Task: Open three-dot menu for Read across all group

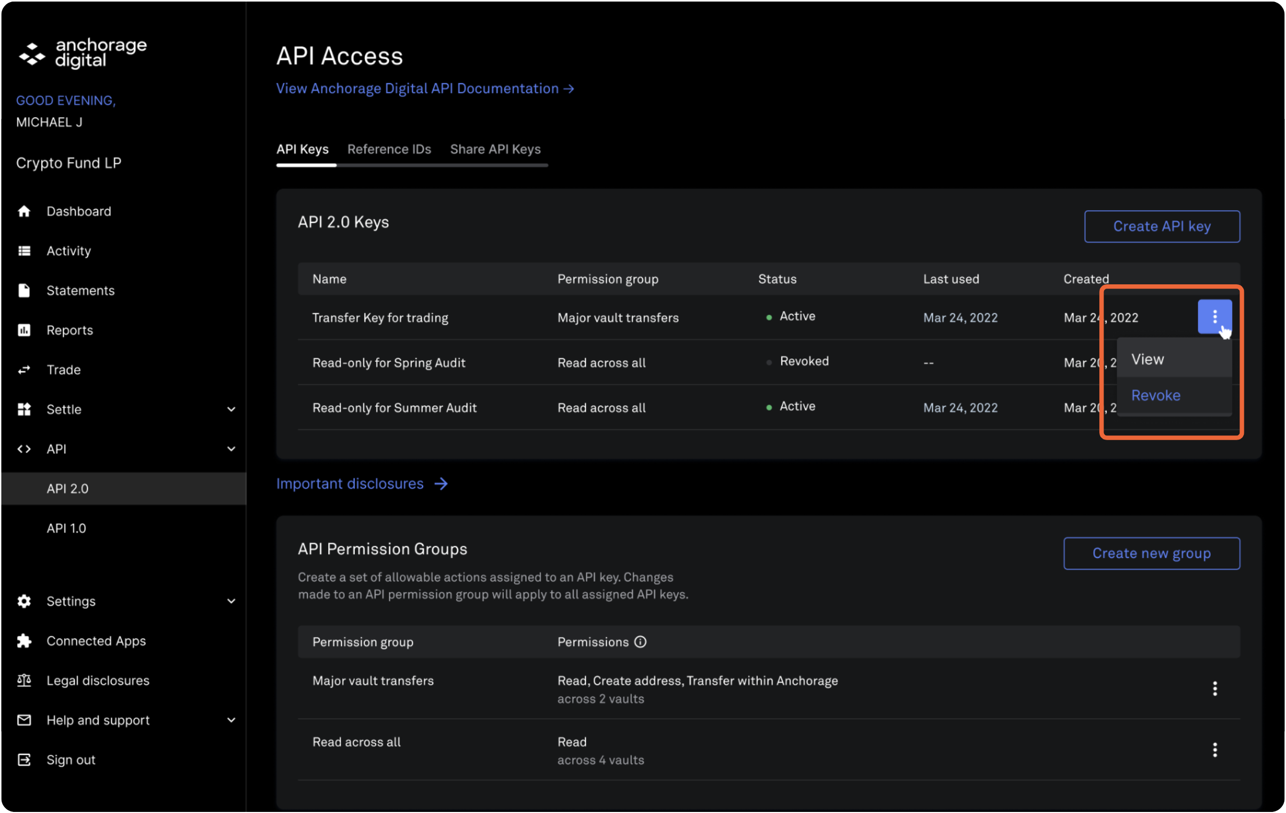Action: 1215,751
